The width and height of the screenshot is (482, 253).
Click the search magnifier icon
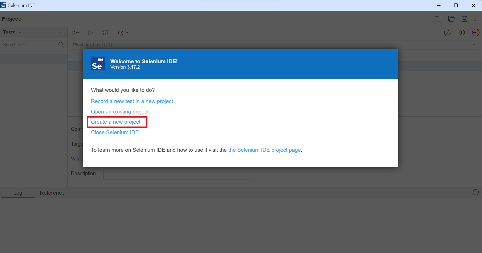(61, 45)
